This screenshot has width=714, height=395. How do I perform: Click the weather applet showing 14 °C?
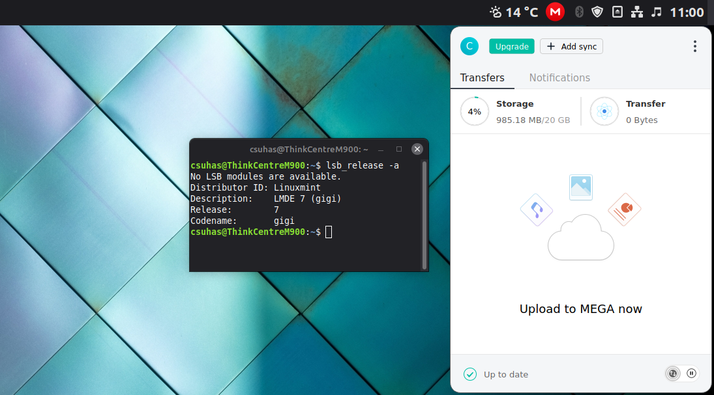coord(514,12)
